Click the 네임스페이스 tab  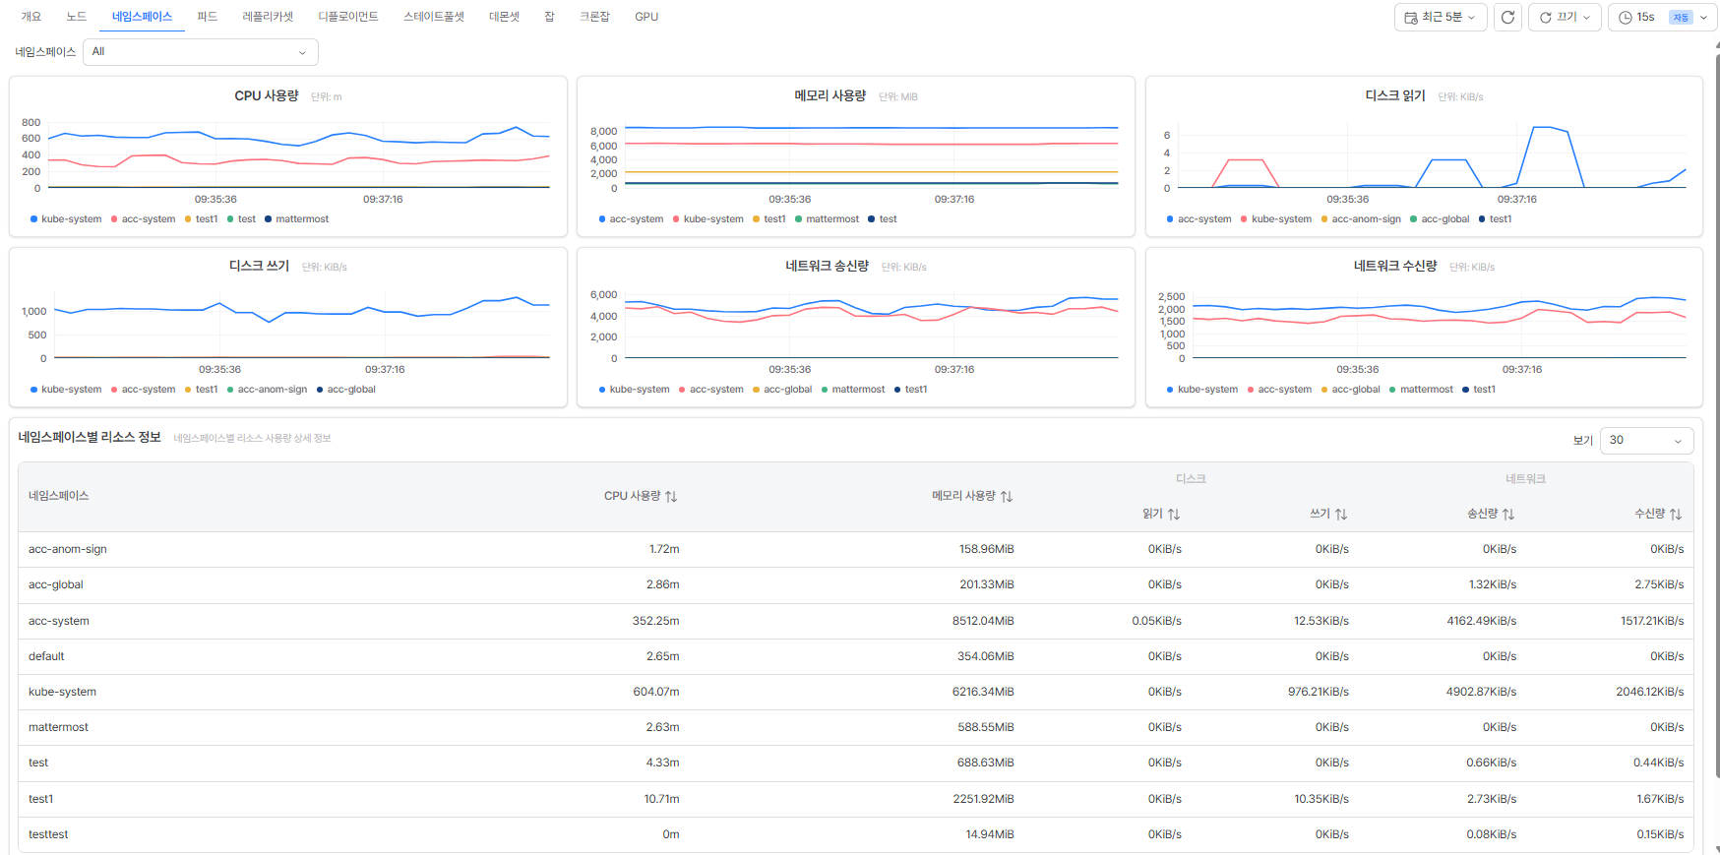(x=142, y=17)
